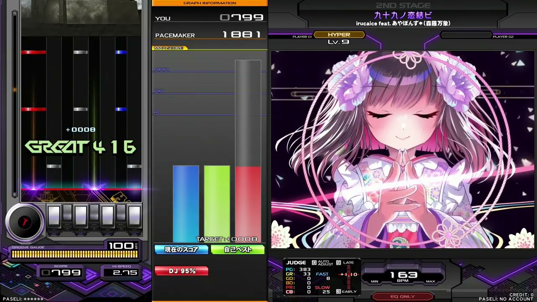
Task: Click the 現在のスコア button
Action: coord(181,250)
